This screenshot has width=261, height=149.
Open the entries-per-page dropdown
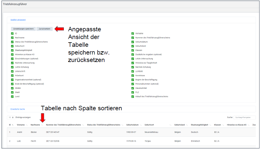pyautogui.click(x=11, y=118)
